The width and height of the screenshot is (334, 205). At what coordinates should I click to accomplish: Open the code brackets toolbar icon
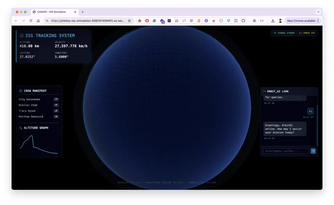pyautogui.click(x=262, y=21)
